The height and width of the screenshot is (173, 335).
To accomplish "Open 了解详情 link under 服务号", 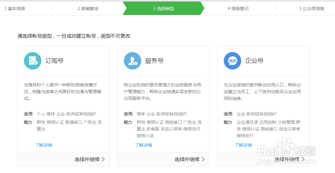I will [x=144, y=145].
